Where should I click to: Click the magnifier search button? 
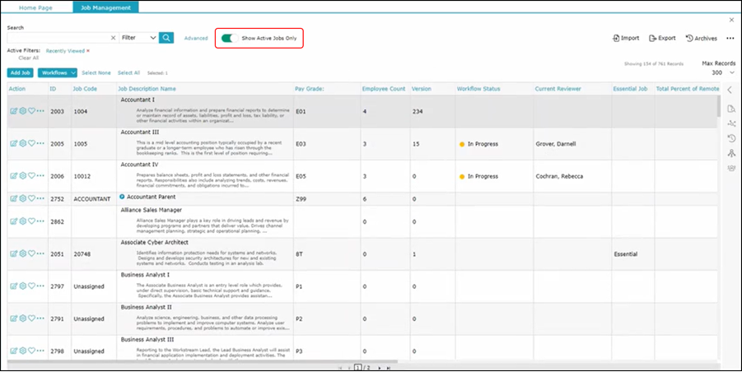[166, 38]
